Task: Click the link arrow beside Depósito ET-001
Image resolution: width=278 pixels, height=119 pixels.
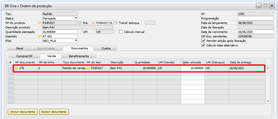Action: (x=39, y=36)
